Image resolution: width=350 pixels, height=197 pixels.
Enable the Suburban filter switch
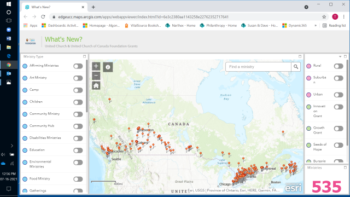pos(339,78)
